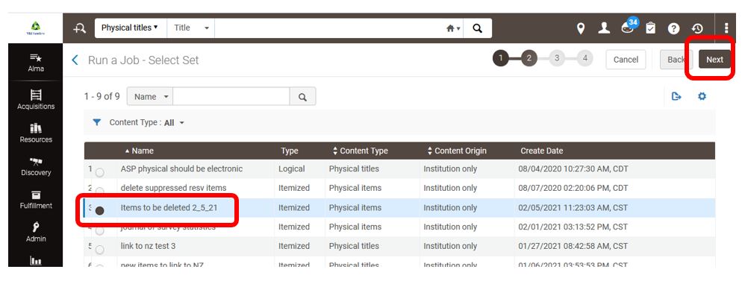Open recent entities history icon
Viewport: 742px width, 281px height.
pos(697,29)
